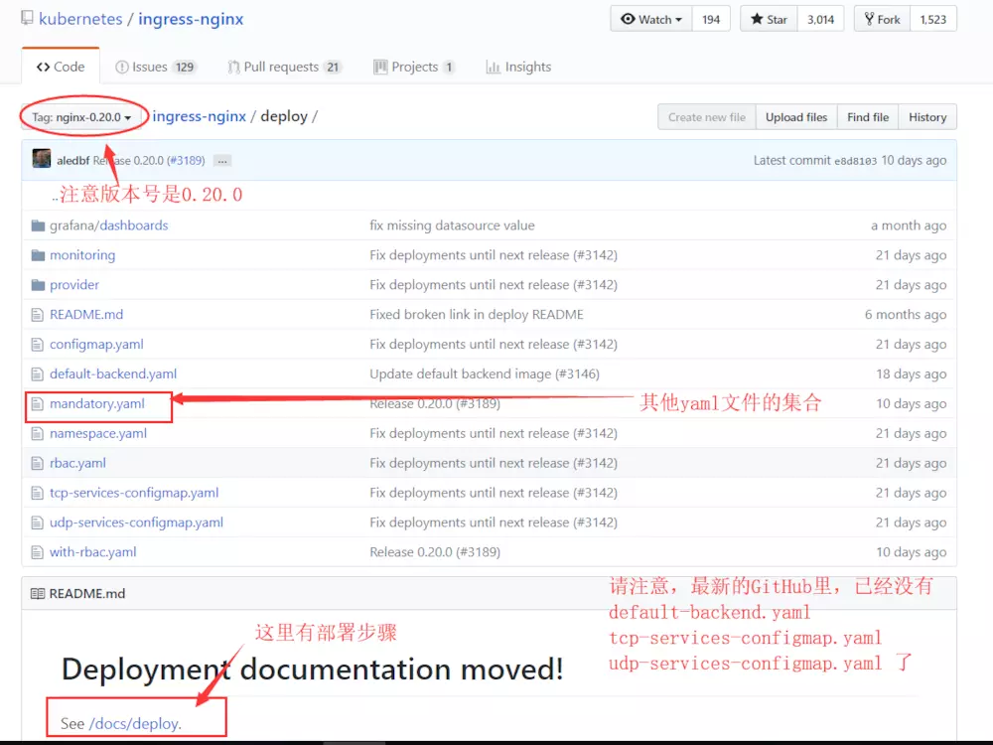Go to ingress-nginx root in breadcrumb

point(199,116)
